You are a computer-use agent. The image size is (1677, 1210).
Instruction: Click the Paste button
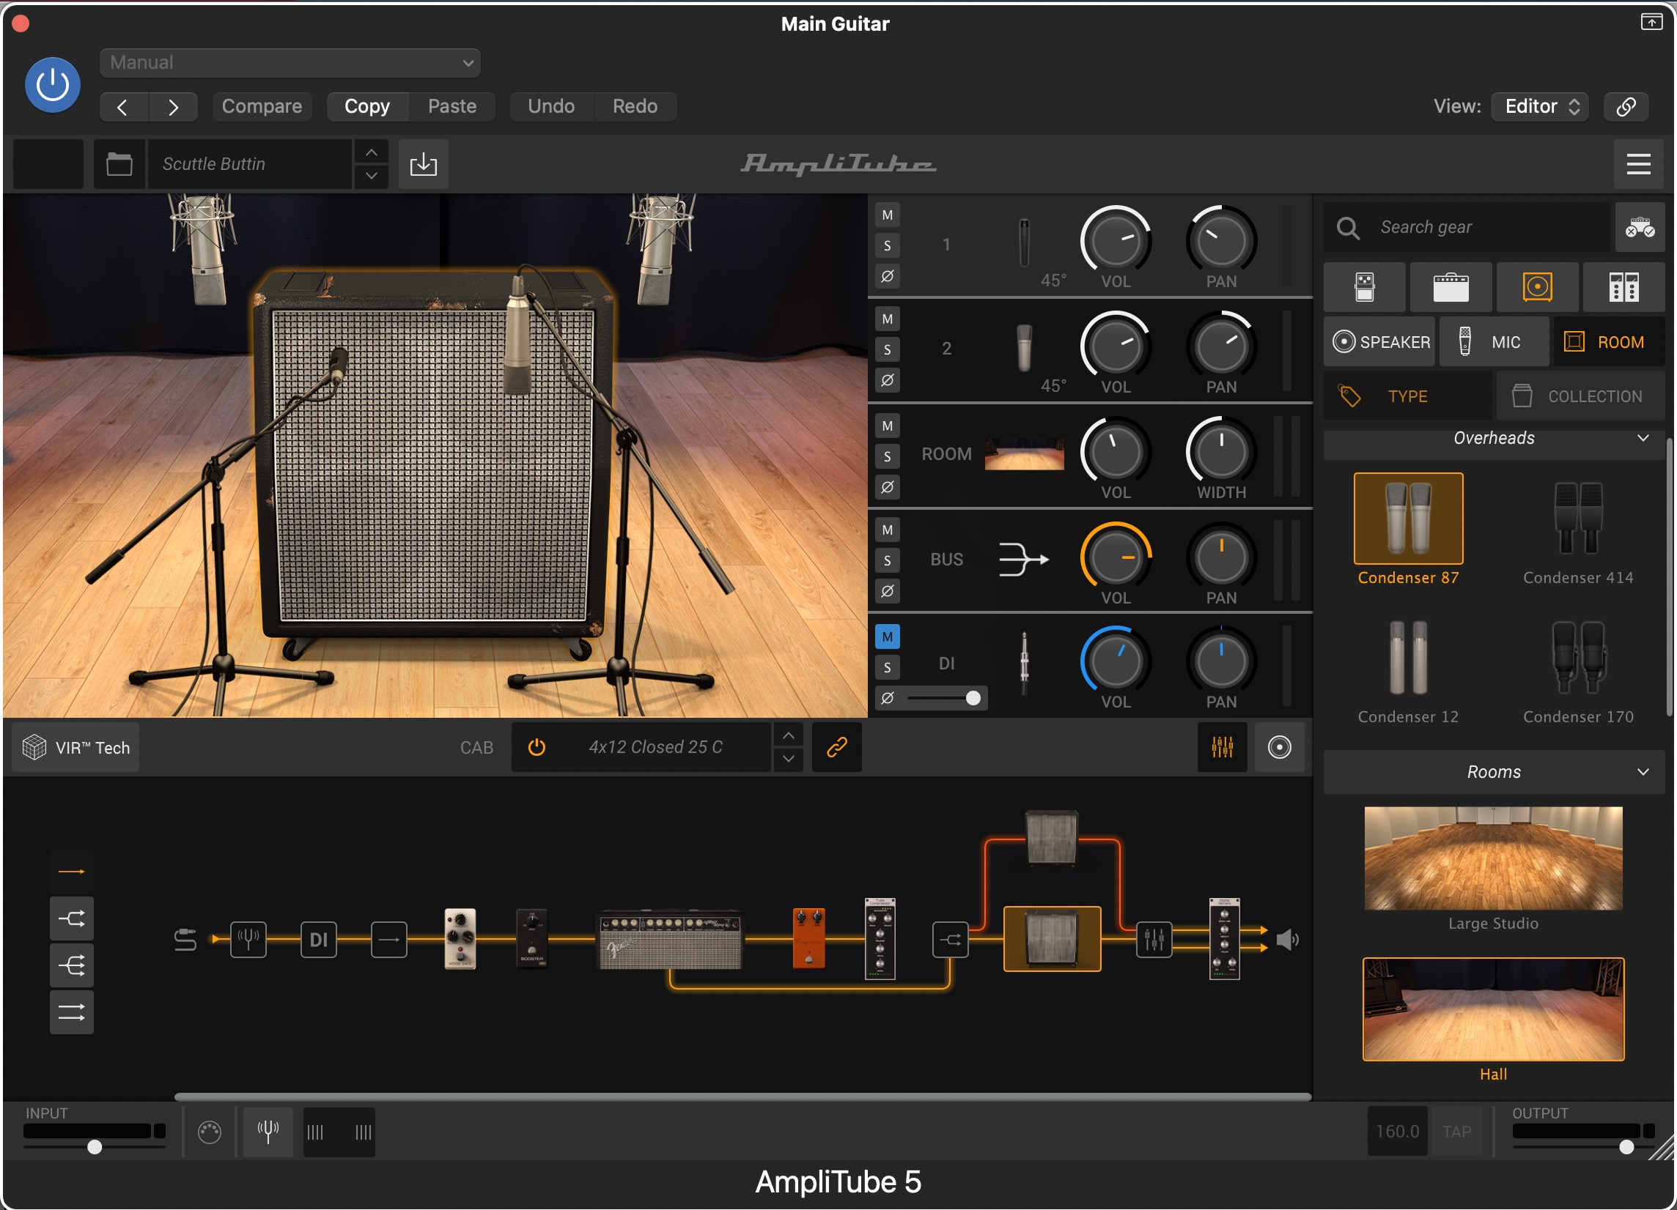pyautogui.click(x=451, y=106)
